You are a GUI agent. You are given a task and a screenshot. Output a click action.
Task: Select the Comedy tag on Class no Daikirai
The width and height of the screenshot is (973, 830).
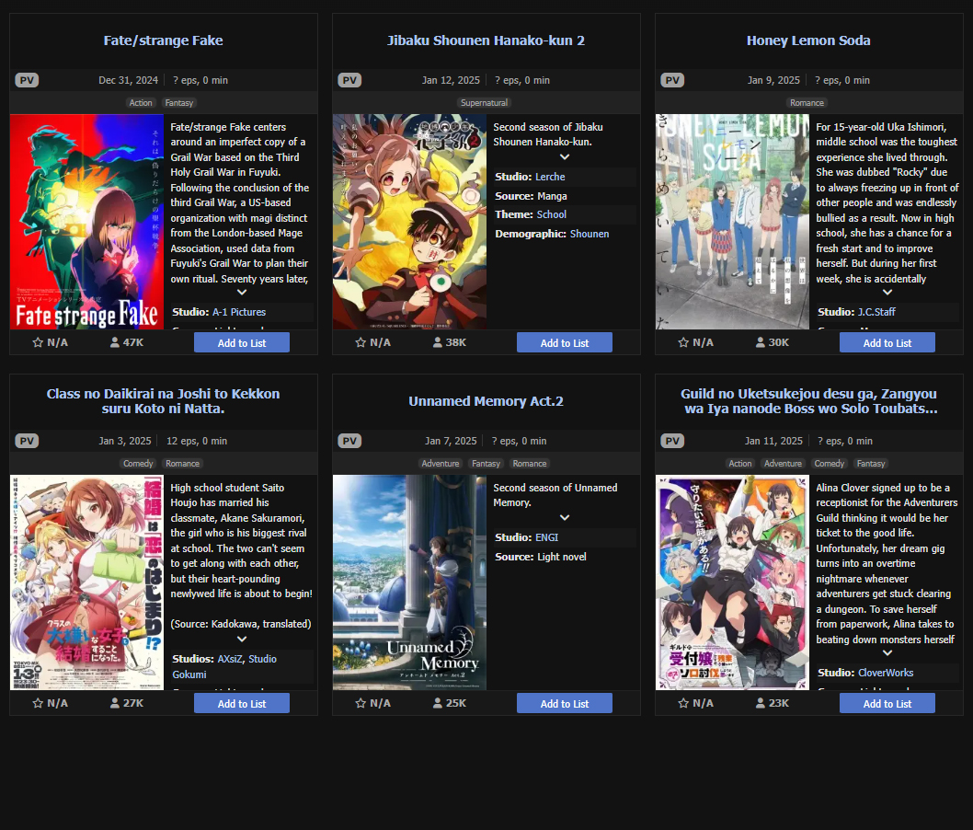coord(138,464)
